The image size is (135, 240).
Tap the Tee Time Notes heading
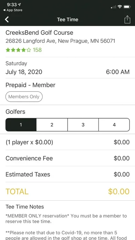point(25,207)
